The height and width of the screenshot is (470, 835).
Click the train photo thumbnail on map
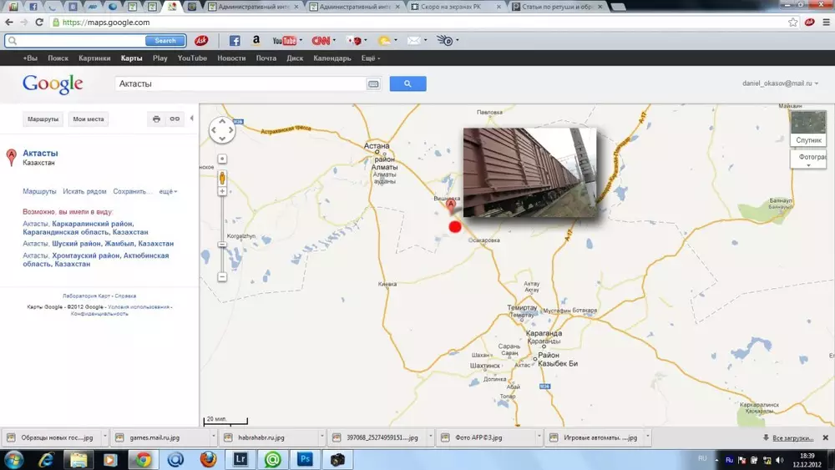(x=530, y=171)
